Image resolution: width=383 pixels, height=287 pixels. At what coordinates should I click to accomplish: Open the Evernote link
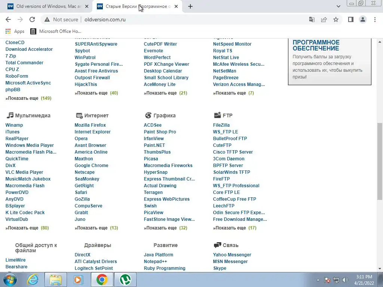pyautogui.click(x=153, y=51)
